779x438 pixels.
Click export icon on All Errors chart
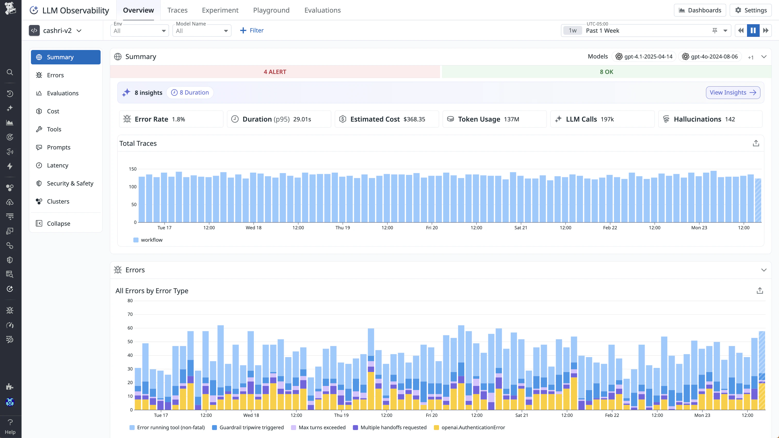pos(760,291)
